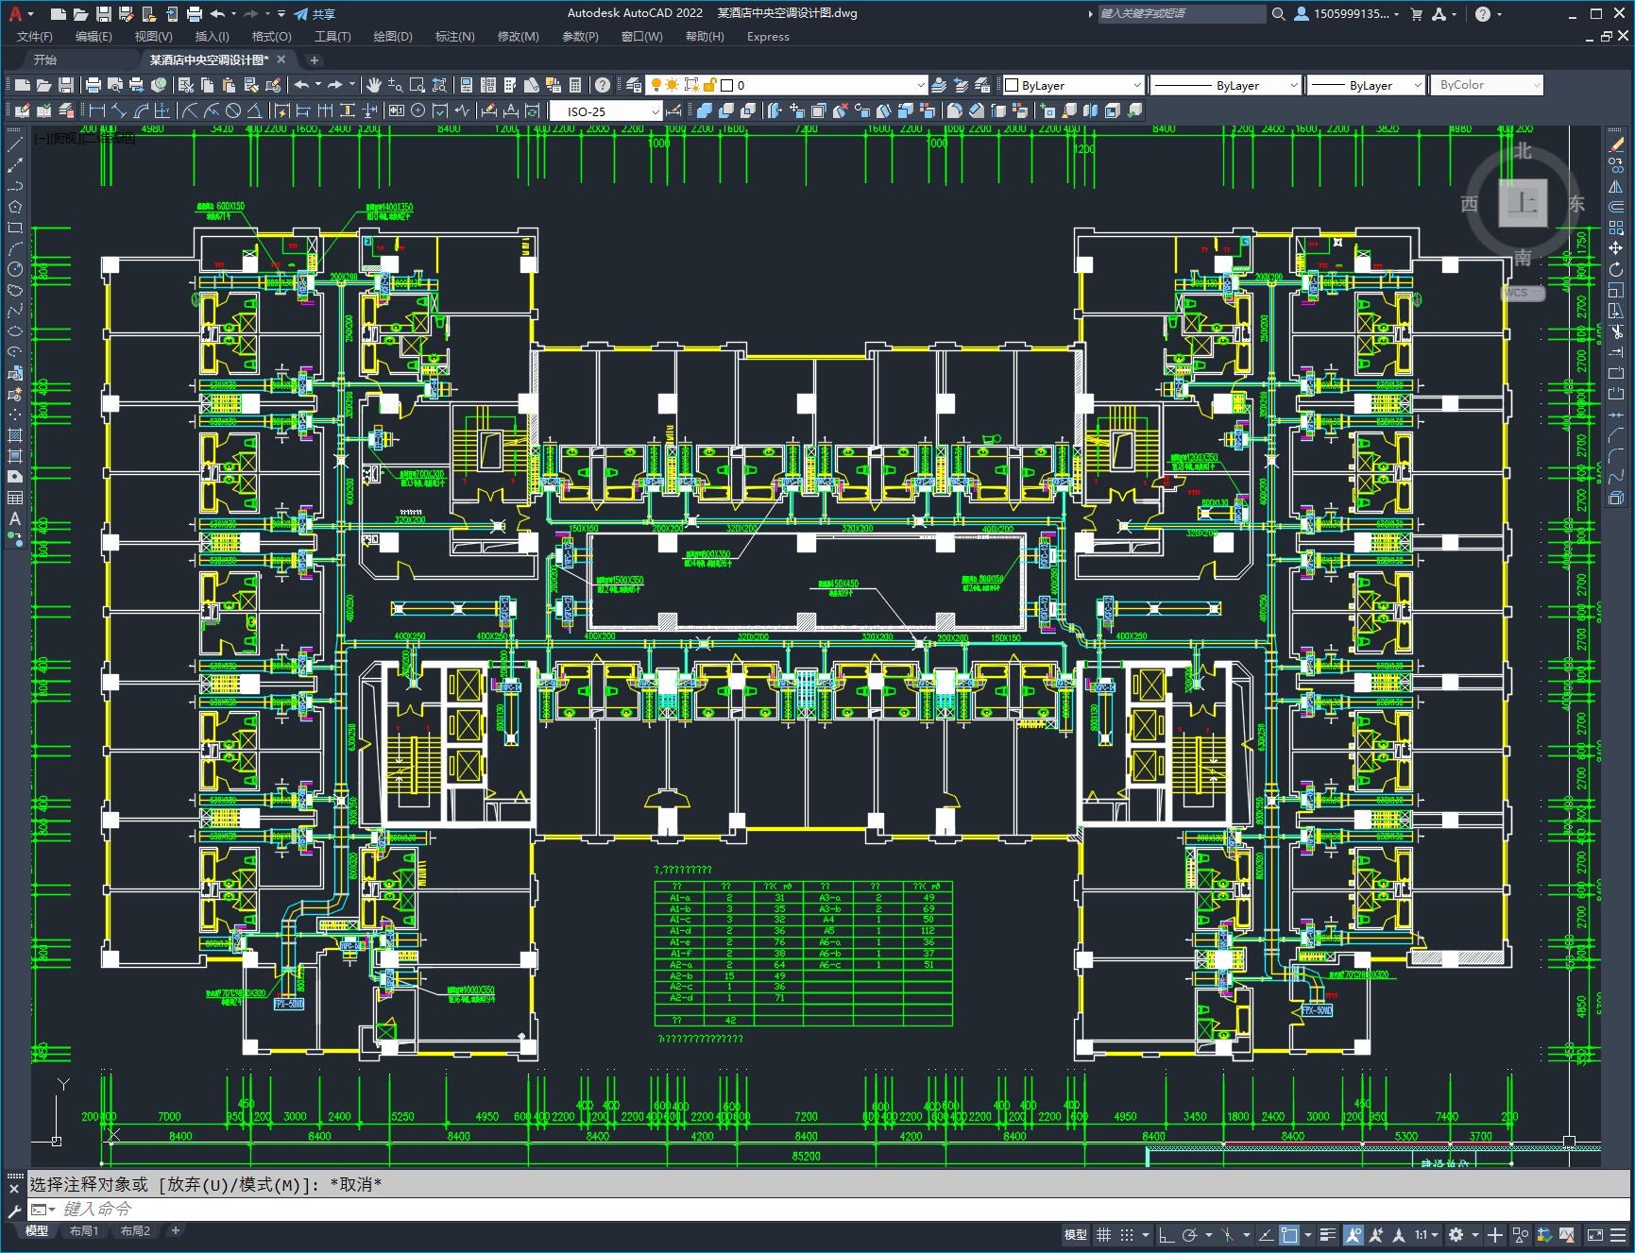Image resolution: width=1635 pixels, height=1253 pixels.
Task: Click the search magnifier icon in title bar
Action: pyautogui.click(x=1278, y=14)
